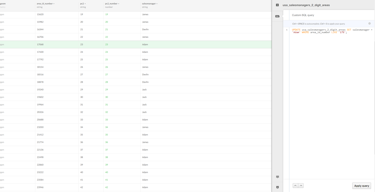Select the salesmanager cell in row 17430
375x192 pixels.
click(145, 52)
